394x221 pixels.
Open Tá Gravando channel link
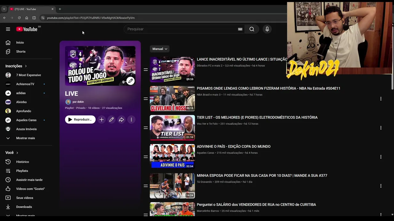point(204,182)
